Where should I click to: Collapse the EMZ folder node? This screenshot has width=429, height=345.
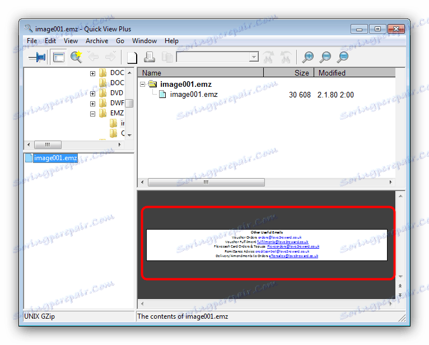(x=93, y=114)
